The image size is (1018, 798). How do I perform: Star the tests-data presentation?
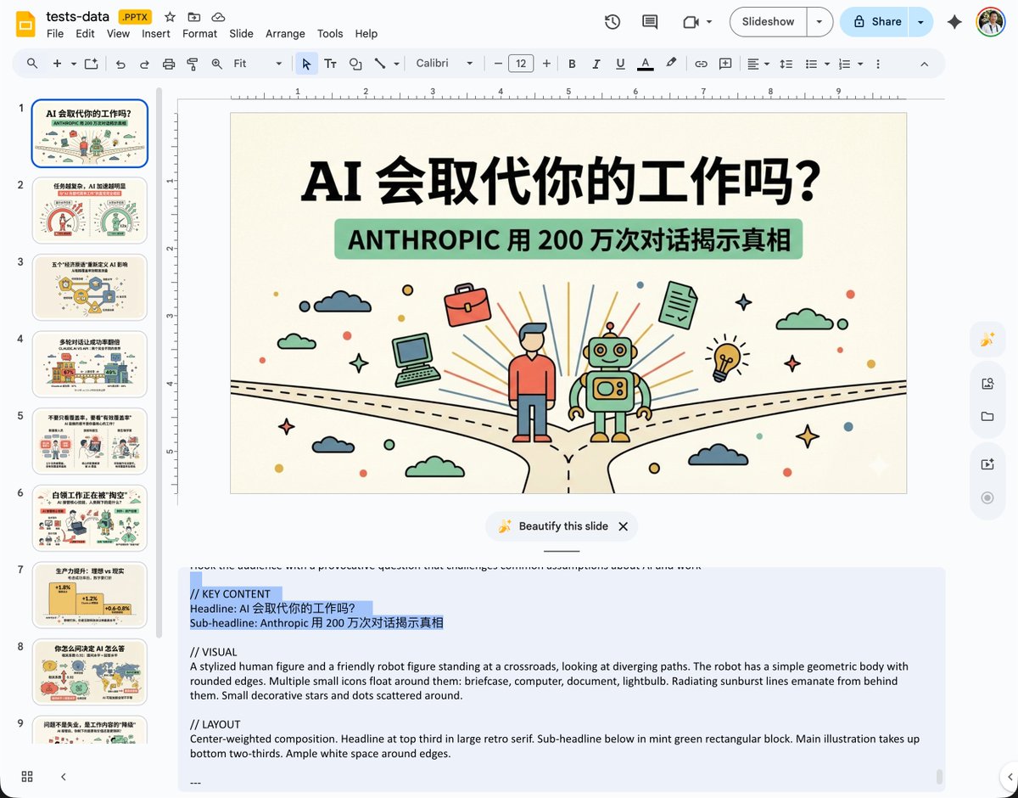(170, 17)
